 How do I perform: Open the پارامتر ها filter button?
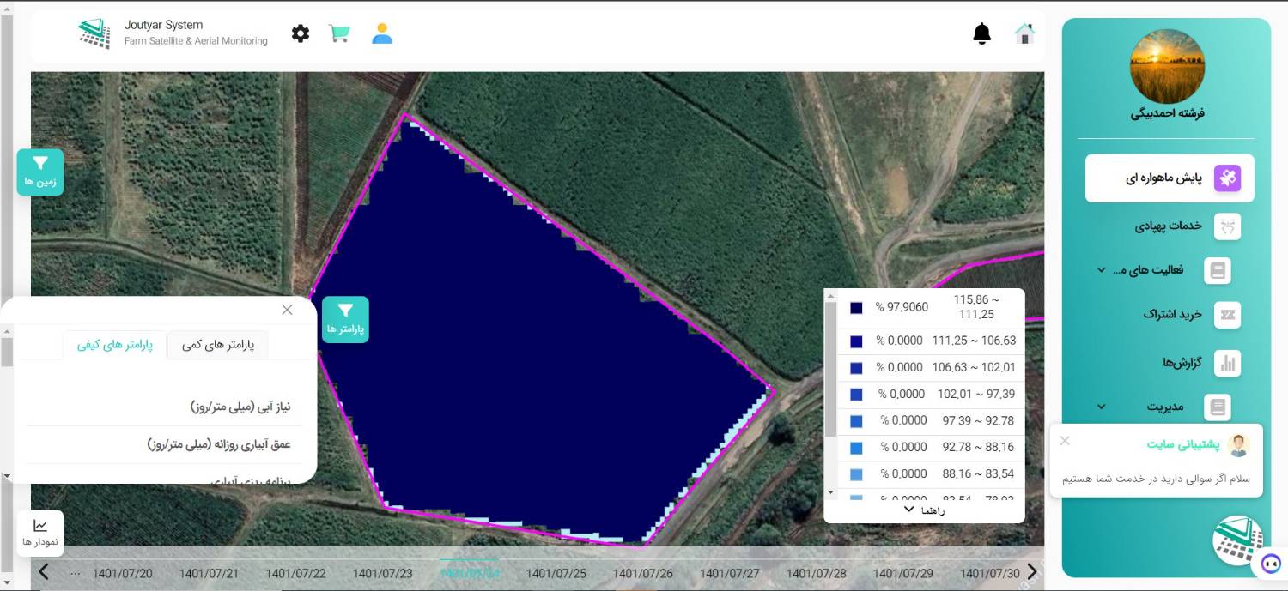tap(345, 319)
